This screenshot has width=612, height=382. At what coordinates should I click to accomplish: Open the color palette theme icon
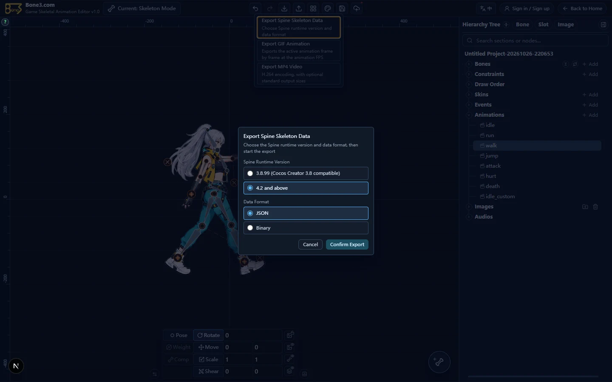coord(328,8)
